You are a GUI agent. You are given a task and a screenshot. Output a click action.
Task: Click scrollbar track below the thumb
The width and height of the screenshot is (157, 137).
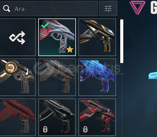click(x=122, y=99)
